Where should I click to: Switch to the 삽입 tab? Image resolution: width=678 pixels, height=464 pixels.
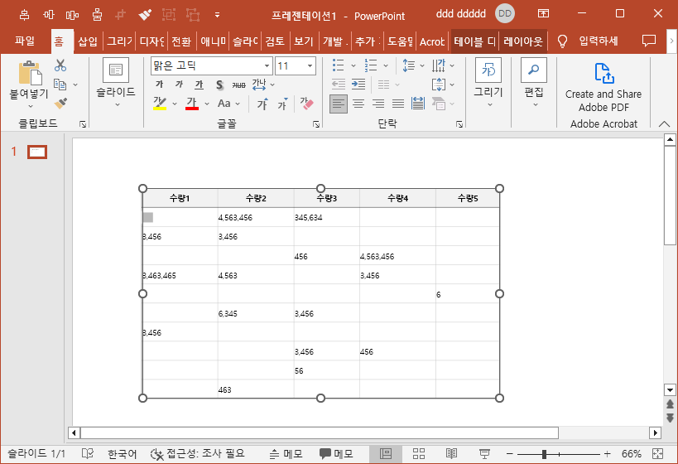(88, 41)
